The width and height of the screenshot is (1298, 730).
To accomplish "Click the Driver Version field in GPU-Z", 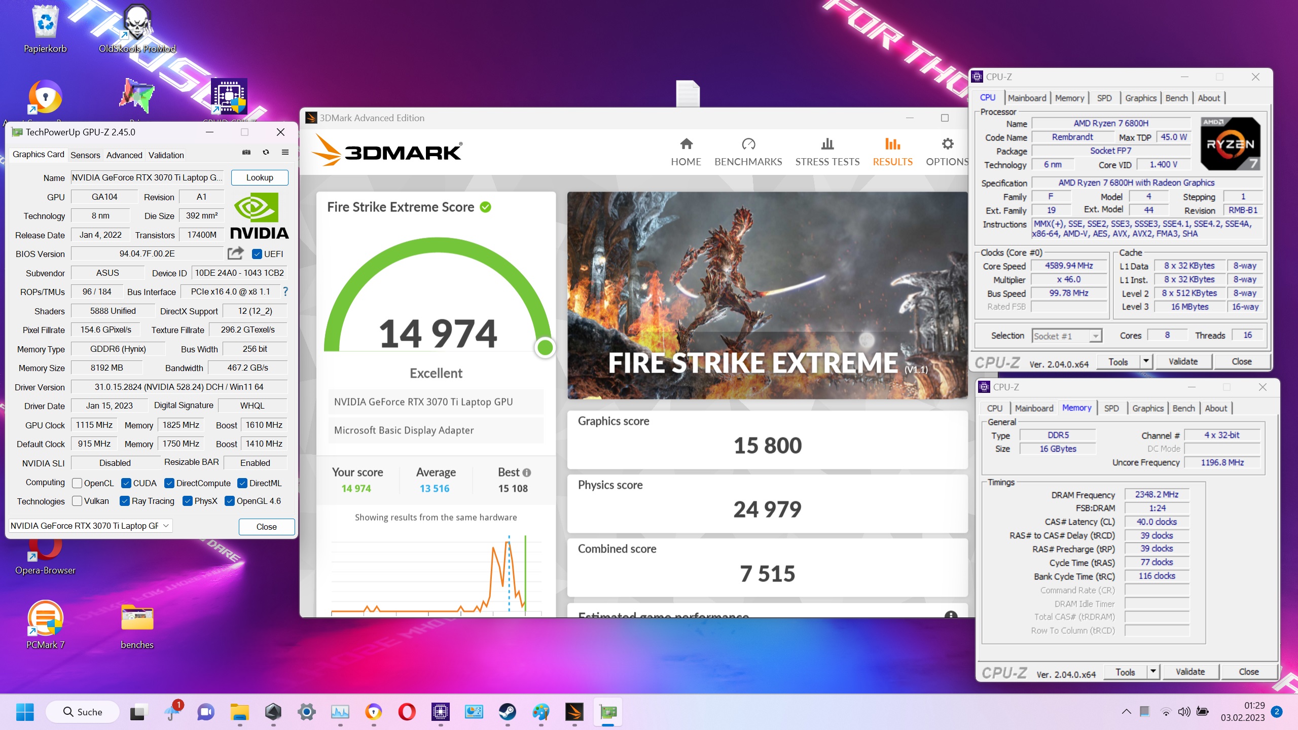I will 179,387.
